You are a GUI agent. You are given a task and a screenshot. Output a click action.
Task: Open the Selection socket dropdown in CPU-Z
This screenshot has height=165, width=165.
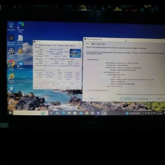pos(49,84)
